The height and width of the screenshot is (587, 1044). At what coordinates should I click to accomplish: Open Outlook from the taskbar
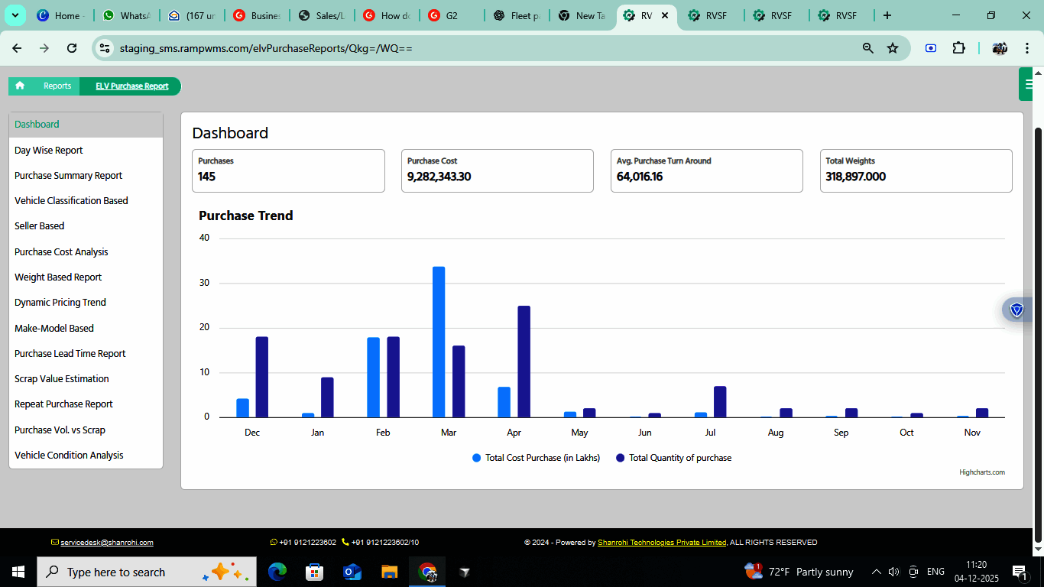point(352,572)
